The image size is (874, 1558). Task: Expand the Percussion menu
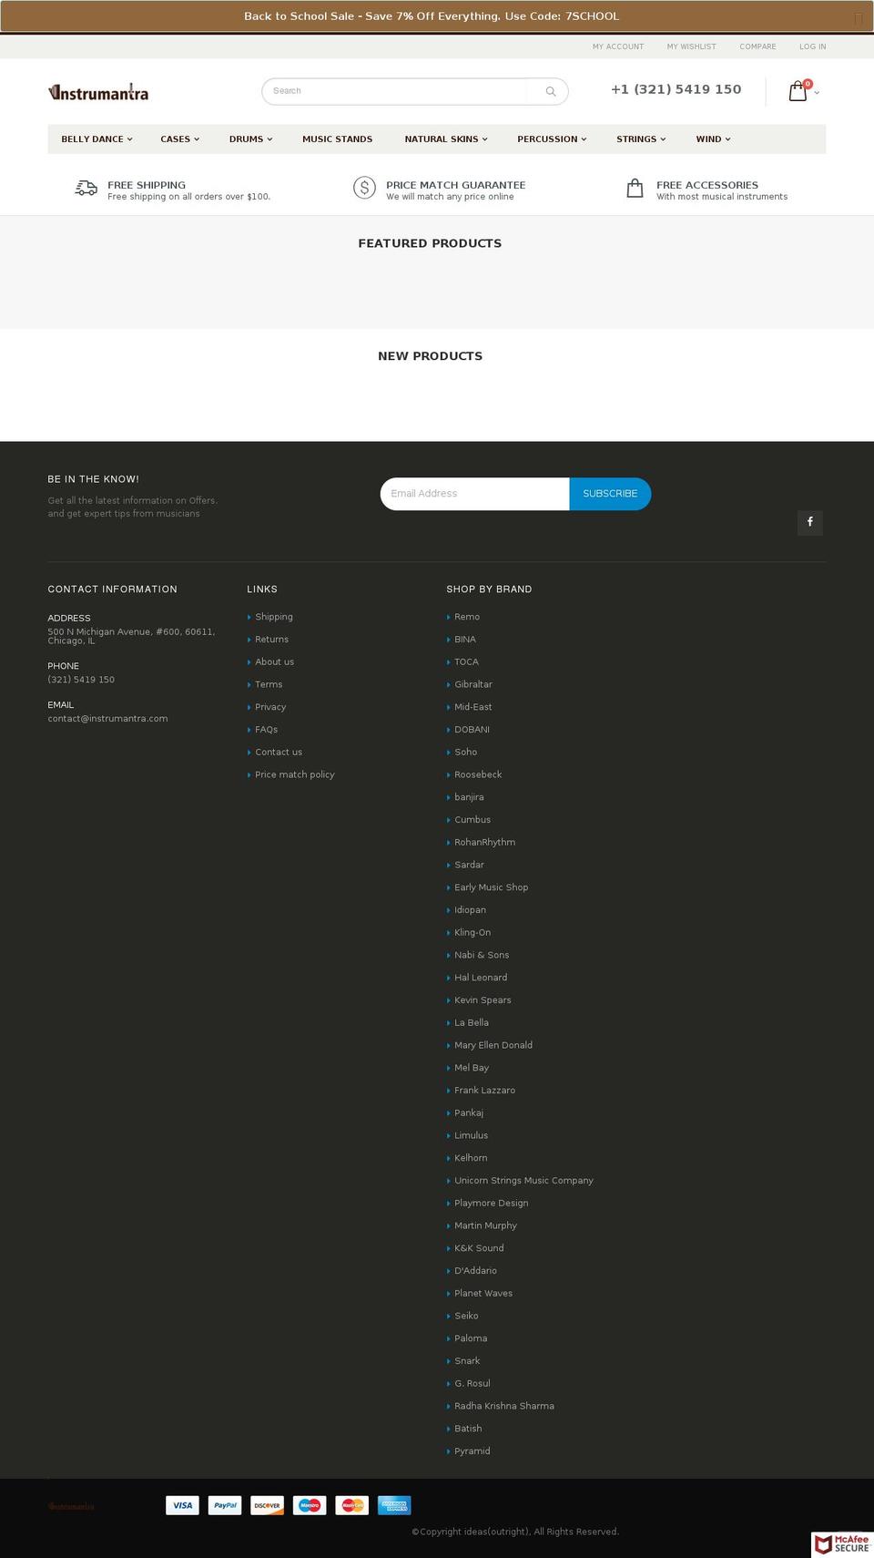pos(552,139)
